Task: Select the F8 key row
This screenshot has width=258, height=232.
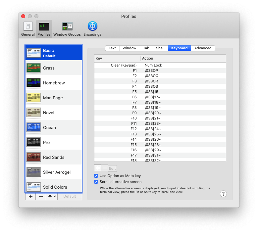Action: click(x=160, y=108)
